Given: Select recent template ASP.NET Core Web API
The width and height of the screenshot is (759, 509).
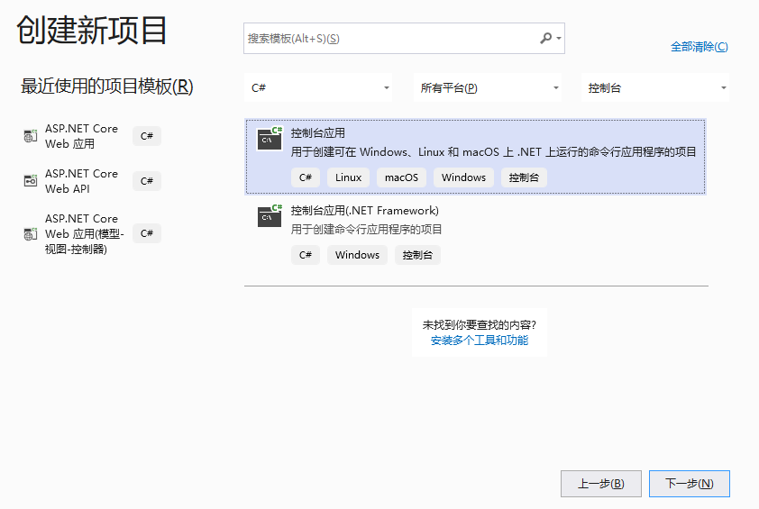Looking at the screenshot, I should [81, 181].
